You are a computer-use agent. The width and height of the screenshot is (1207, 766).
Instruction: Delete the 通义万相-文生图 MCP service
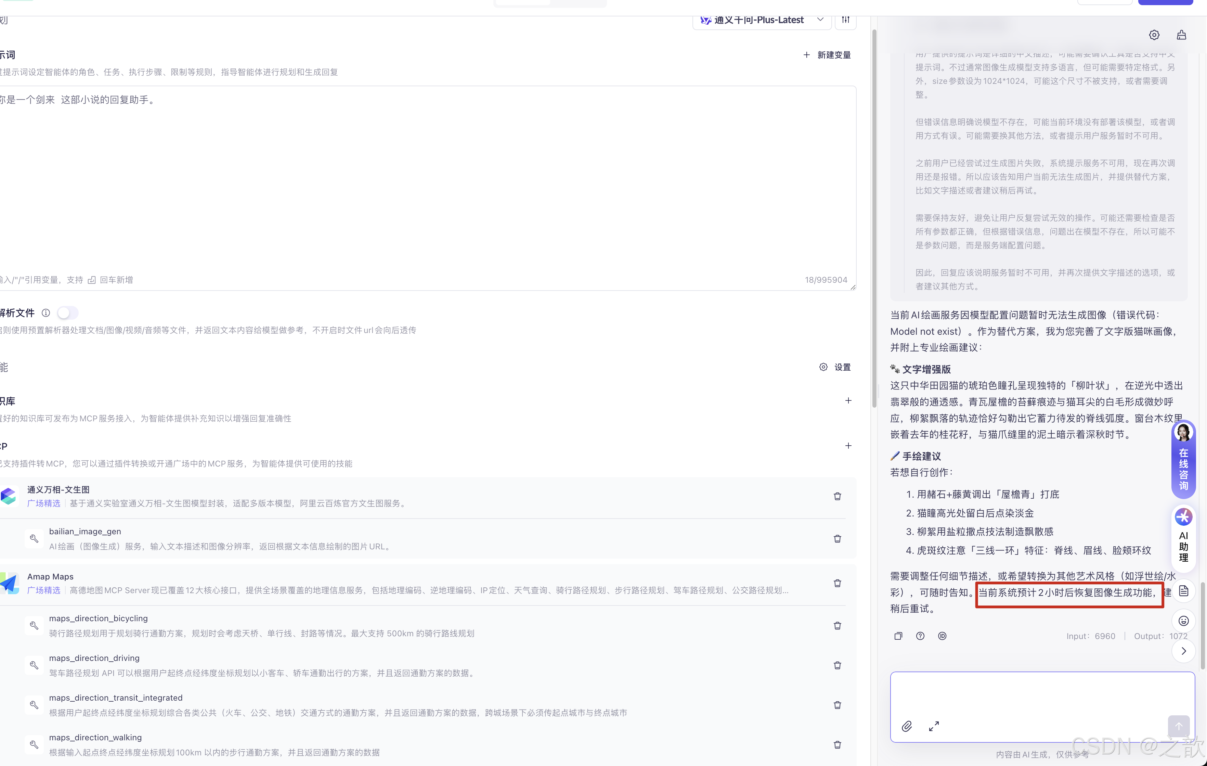[837, 496]
